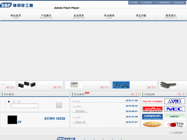The height and width of the screenshot is (140, 187).
Task: Click the KEC brand logo
Action: click(x=174, y=117)
